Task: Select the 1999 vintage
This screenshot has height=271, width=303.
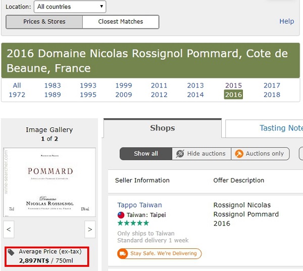Action: (x=124, y=85)
